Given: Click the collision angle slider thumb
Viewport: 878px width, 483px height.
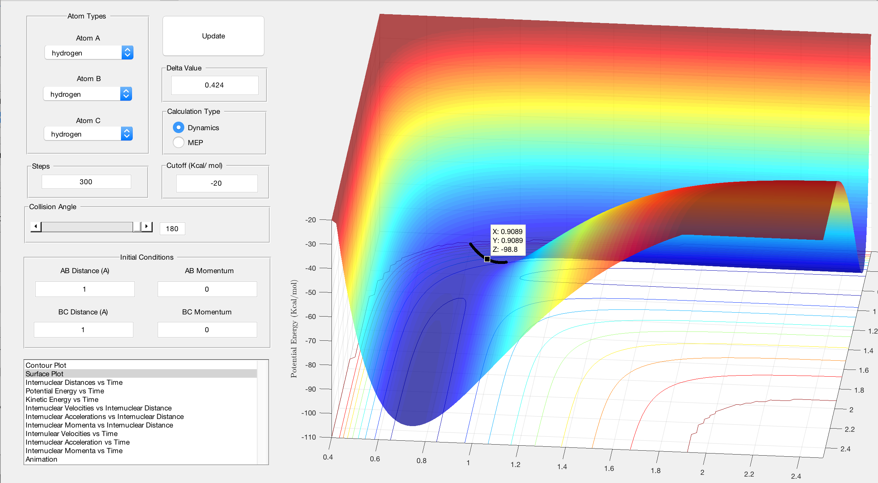Looking at the screenshot, I should pos(137,227).
